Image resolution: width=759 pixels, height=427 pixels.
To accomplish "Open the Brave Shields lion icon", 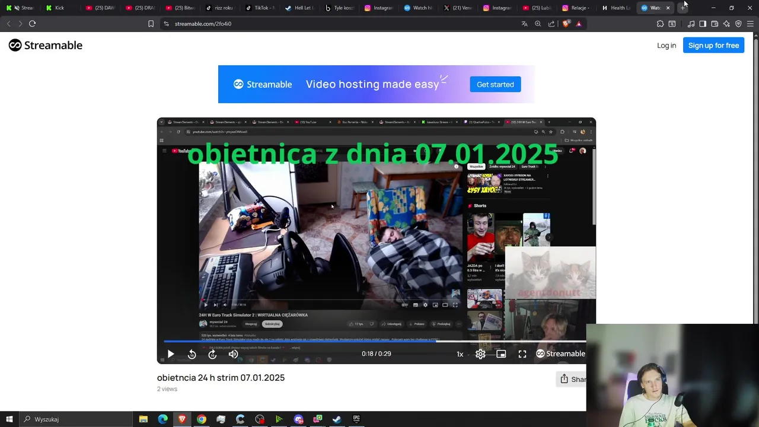I will tap(566, 24).
